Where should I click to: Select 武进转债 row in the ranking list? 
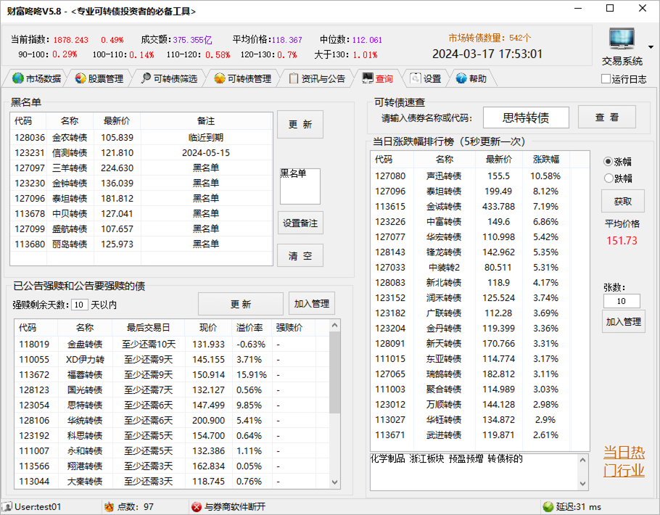(x=480, y=435)
